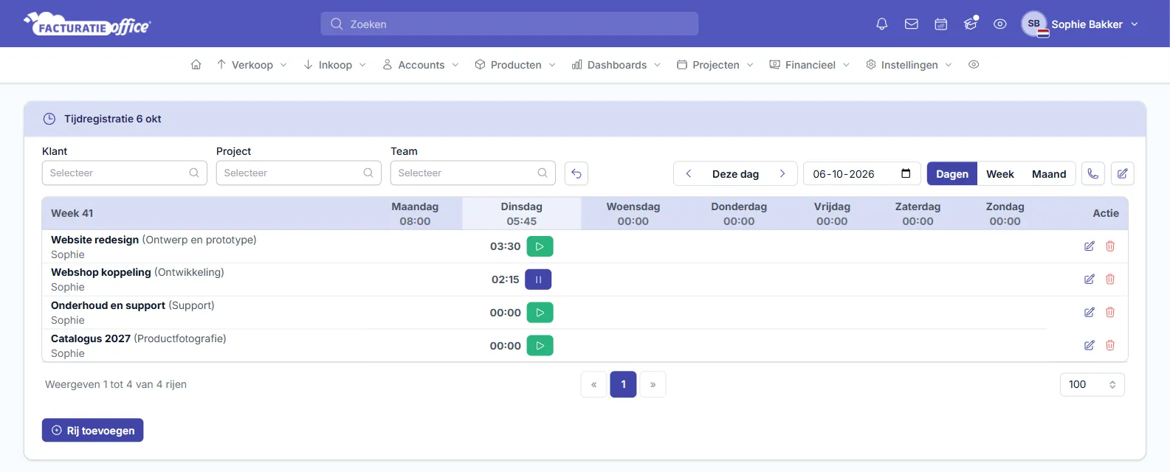The width and height of the screenshot is (1170, 472).
Task: Open the Sophie Bakker user dropdown
Action: [1080, 24]
